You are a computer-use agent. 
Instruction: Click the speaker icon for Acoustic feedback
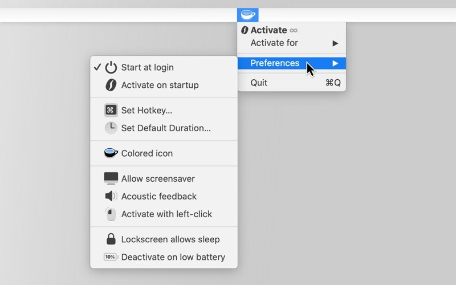coord(111,196)
